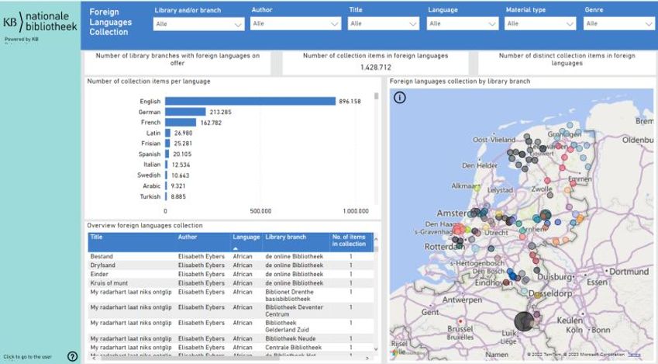Click the Terms link on map

(x=634, y=354)
